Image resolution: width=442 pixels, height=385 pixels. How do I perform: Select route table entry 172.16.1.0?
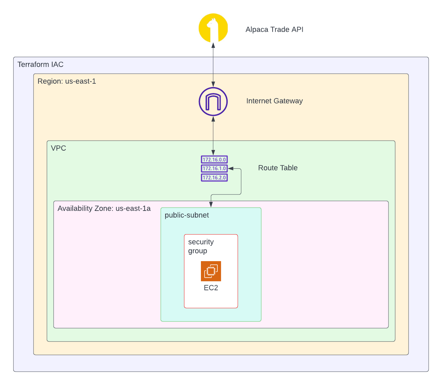214,168
